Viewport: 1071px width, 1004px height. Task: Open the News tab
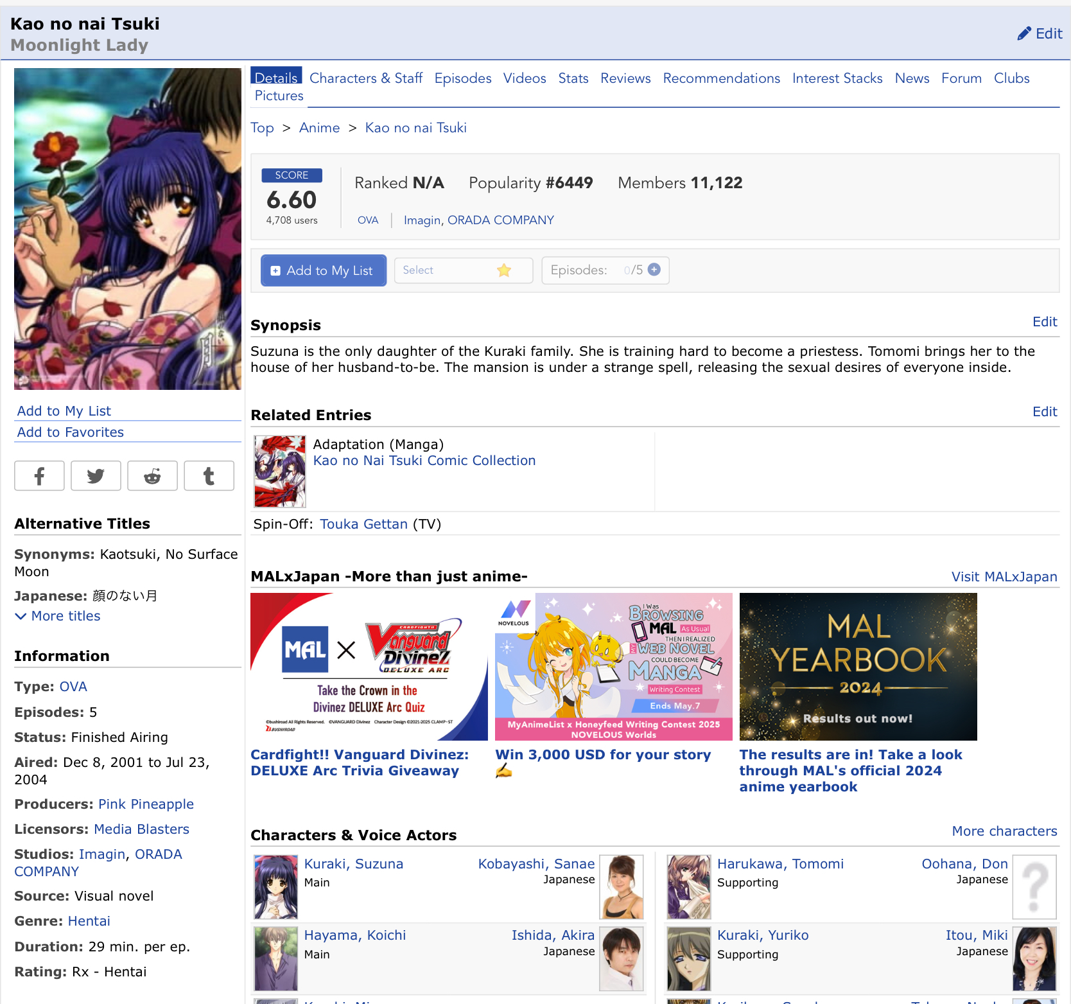tap(912, 78)
